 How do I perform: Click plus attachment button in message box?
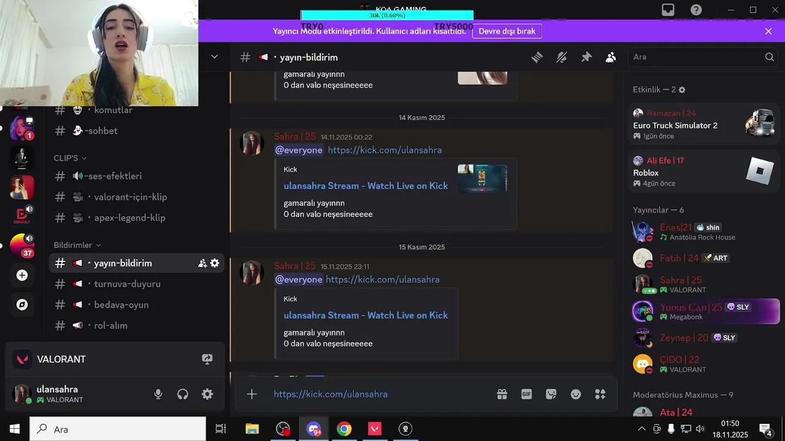pyautogui.click(x=252, y=394)
